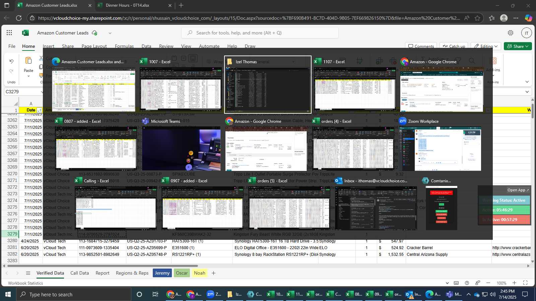The image size is (536, 301).
Task: Click the 100% zoom level
Action: point(501,283)
